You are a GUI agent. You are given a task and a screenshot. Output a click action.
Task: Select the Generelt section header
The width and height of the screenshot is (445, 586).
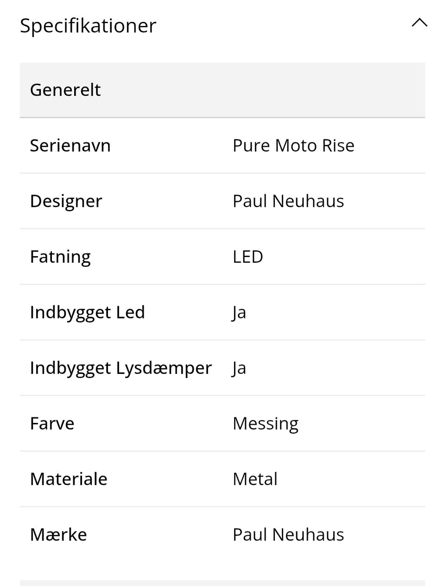pos(65,90)
